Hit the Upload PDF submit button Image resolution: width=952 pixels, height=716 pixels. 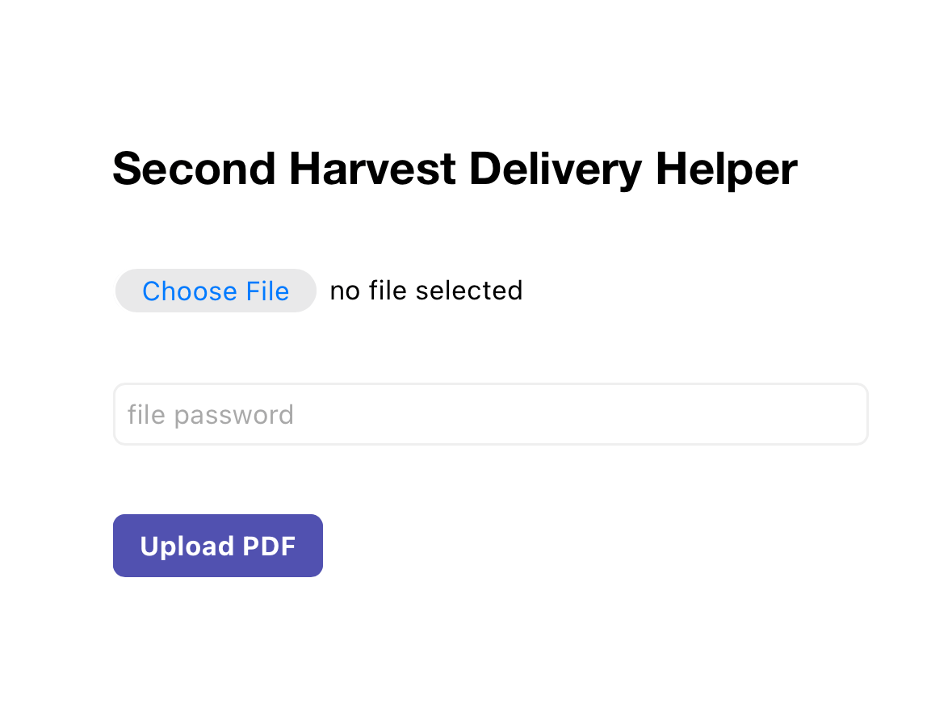[218, 546]
